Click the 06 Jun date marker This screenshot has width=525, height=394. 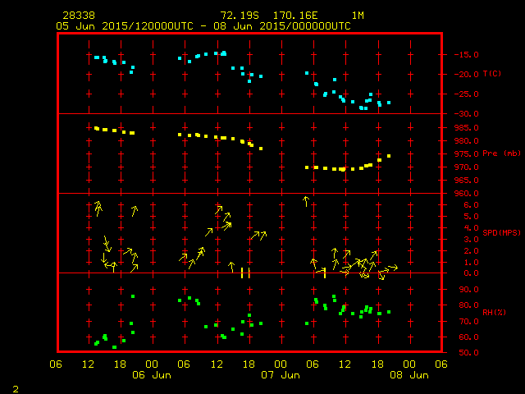[x=152, y=374]
